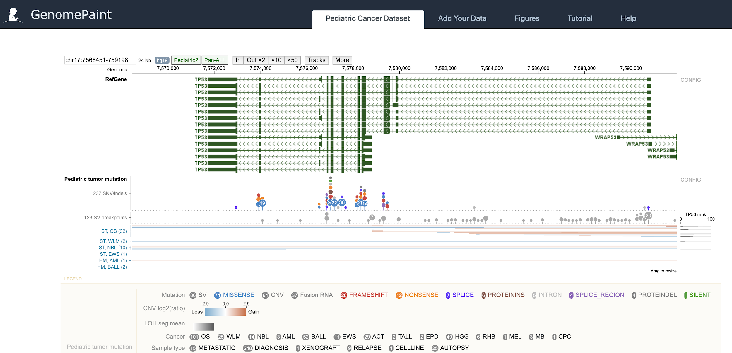
Task: Click the NBL cancer legend item
Action: click(258, 337)
